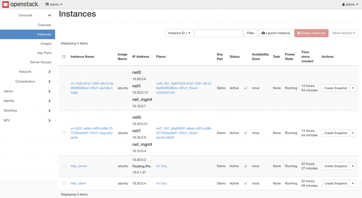
Task: Open the Images sidebar item
Action: click(46, 44)
